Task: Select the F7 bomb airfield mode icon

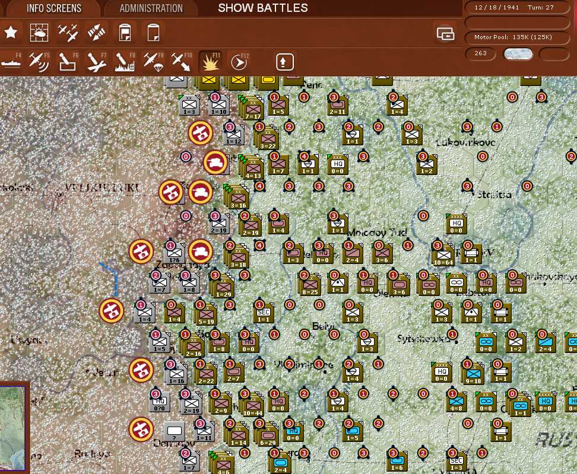Action: pyautogui.click(x=96, y=62)
